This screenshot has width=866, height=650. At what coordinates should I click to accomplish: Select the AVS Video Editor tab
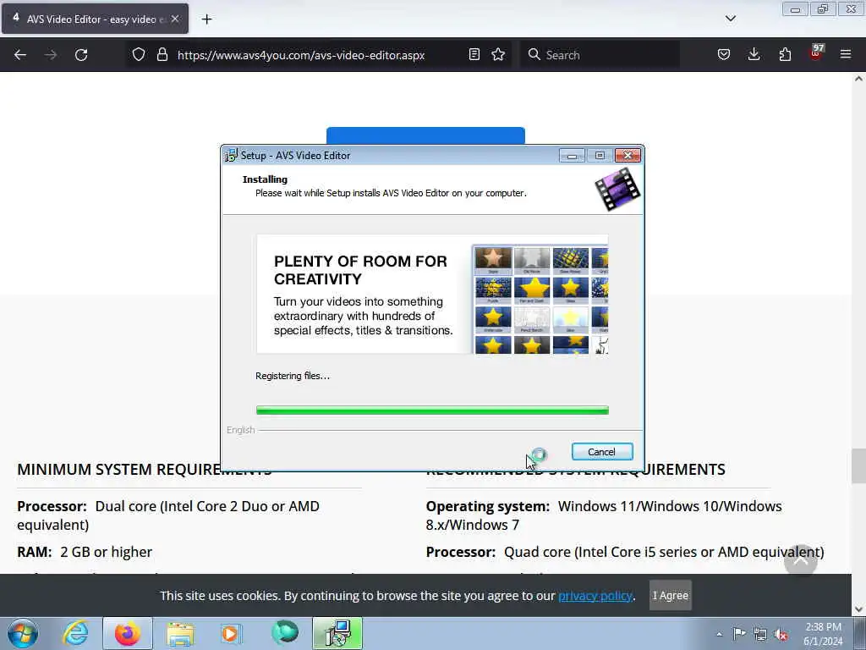pos(95,19)
